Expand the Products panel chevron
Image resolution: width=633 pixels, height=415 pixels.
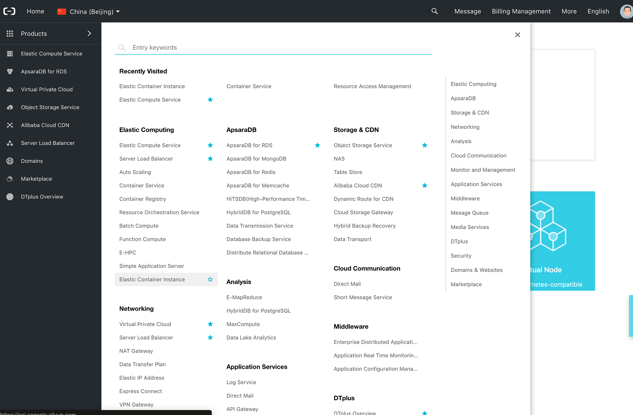pos(89,34)
